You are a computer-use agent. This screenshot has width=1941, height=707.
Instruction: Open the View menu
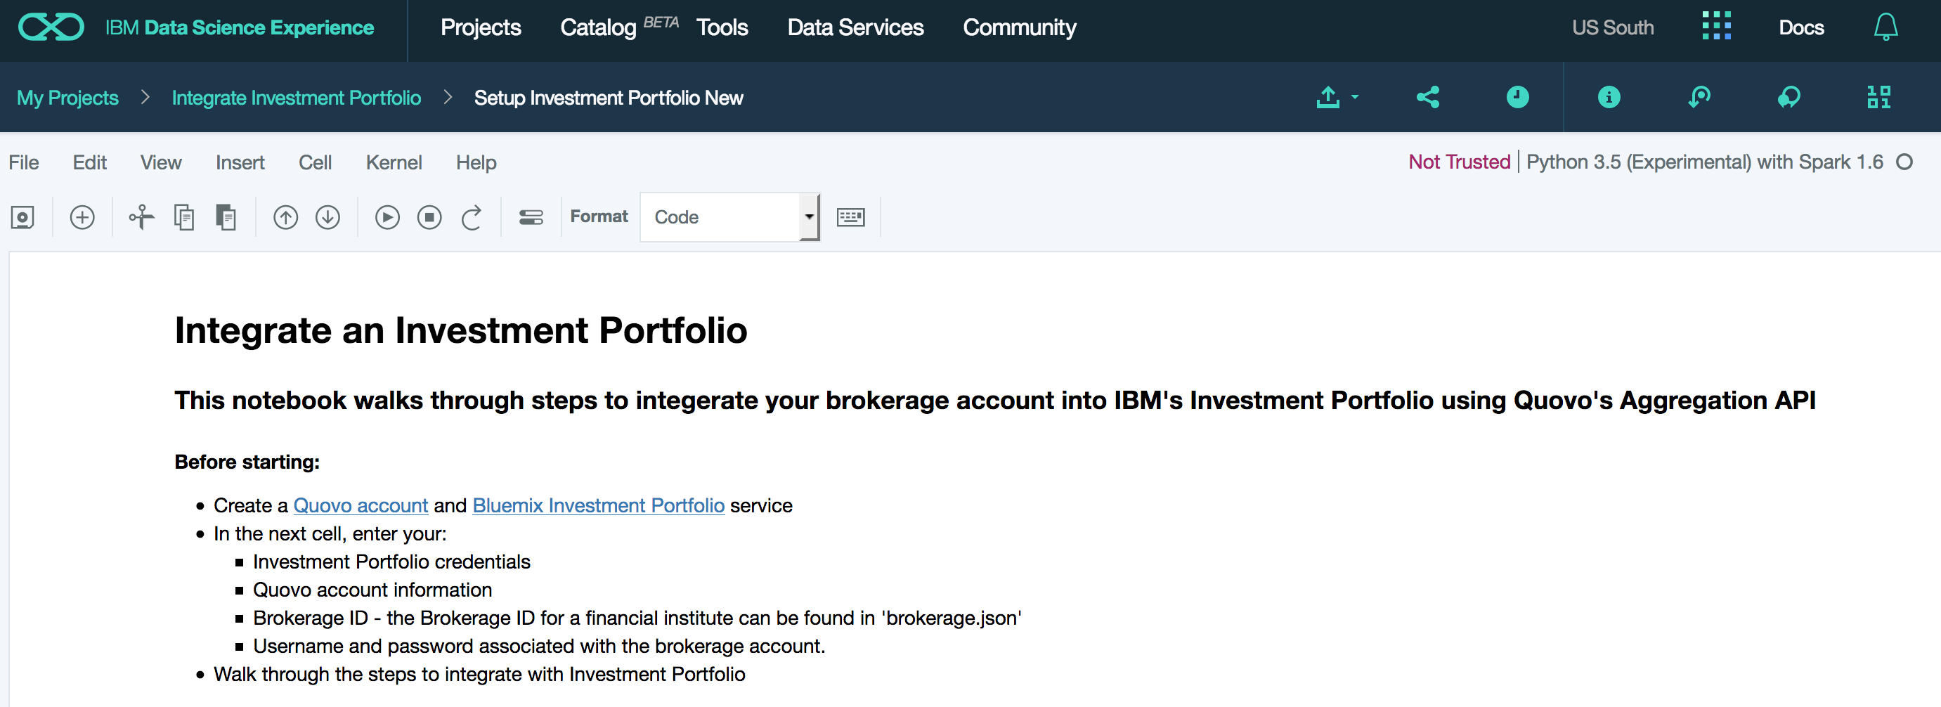[x=161, y=163]
